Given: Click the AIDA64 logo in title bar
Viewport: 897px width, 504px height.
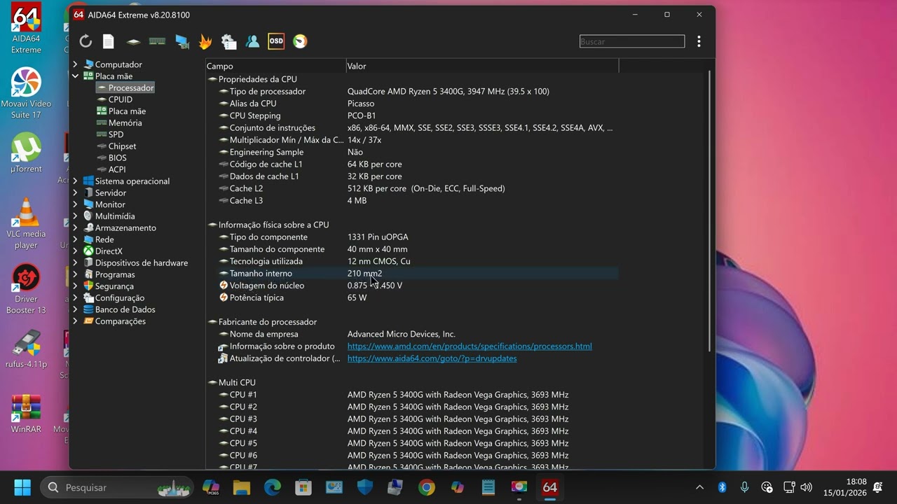Looking at the screenshot, I should (78, 15).
